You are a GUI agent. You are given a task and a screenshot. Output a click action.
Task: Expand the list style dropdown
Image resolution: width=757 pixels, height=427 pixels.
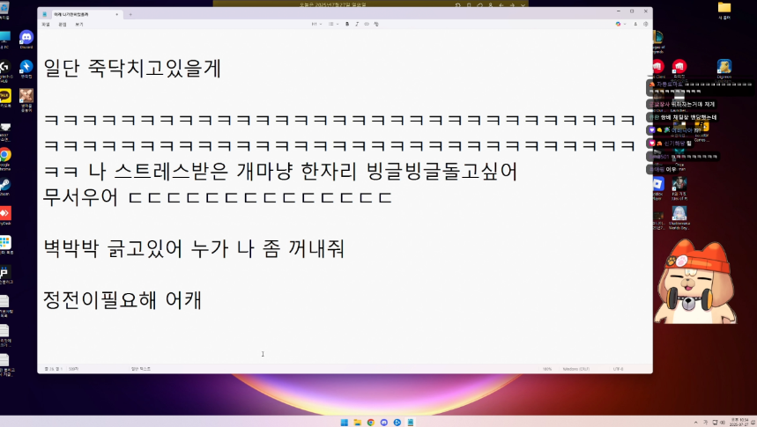click(x=333, y=24)
